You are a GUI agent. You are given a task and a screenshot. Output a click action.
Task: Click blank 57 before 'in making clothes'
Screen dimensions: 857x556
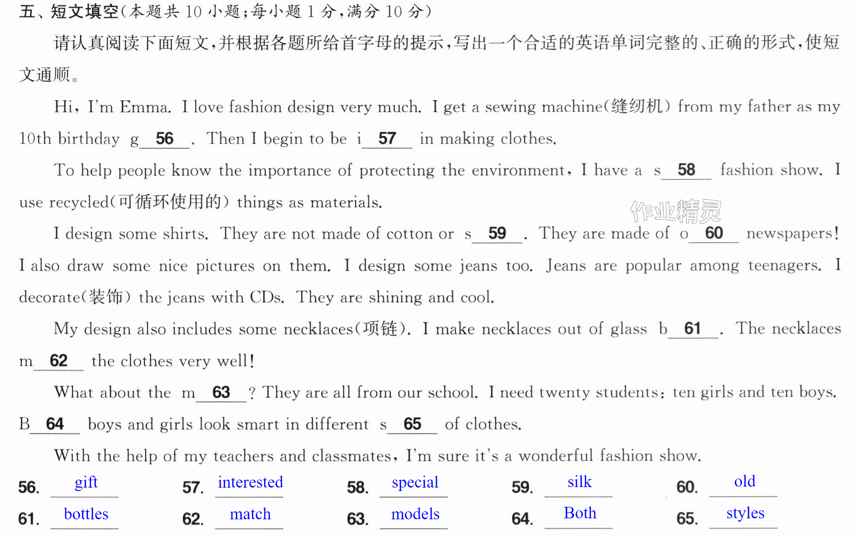pyautogui.click(x=387, y=139)
